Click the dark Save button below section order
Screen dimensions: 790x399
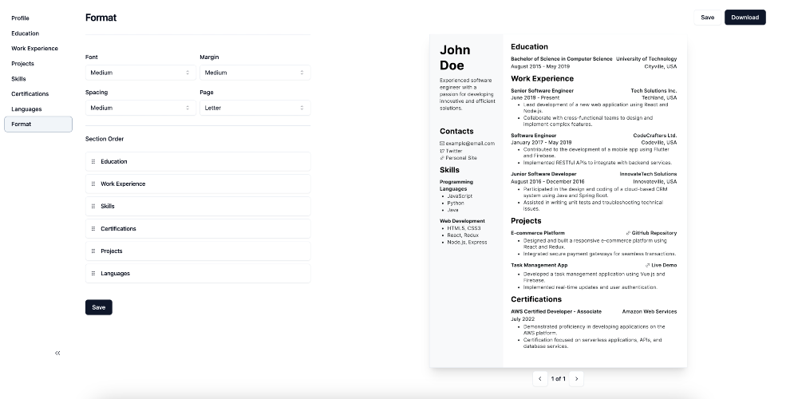click(x=99, y=307)
